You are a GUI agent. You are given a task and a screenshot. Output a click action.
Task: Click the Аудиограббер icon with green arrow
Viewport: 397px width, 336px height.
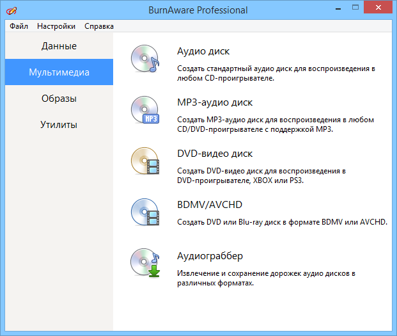click(144, 264)
